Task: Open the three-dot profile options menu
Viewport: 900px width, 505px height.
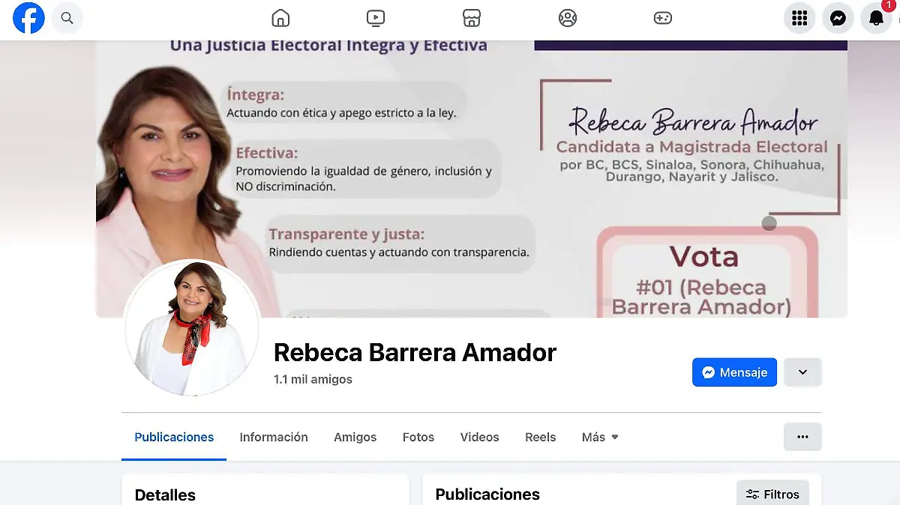Action: click(x=802, y=437)
